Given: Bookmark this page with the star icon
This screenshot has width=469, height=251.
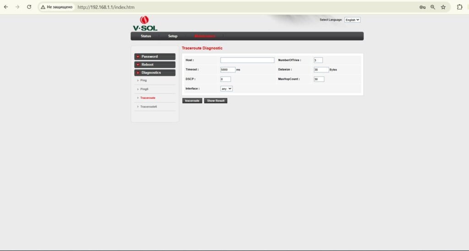Looking at the screenshot, I should (x=443, y=7).
